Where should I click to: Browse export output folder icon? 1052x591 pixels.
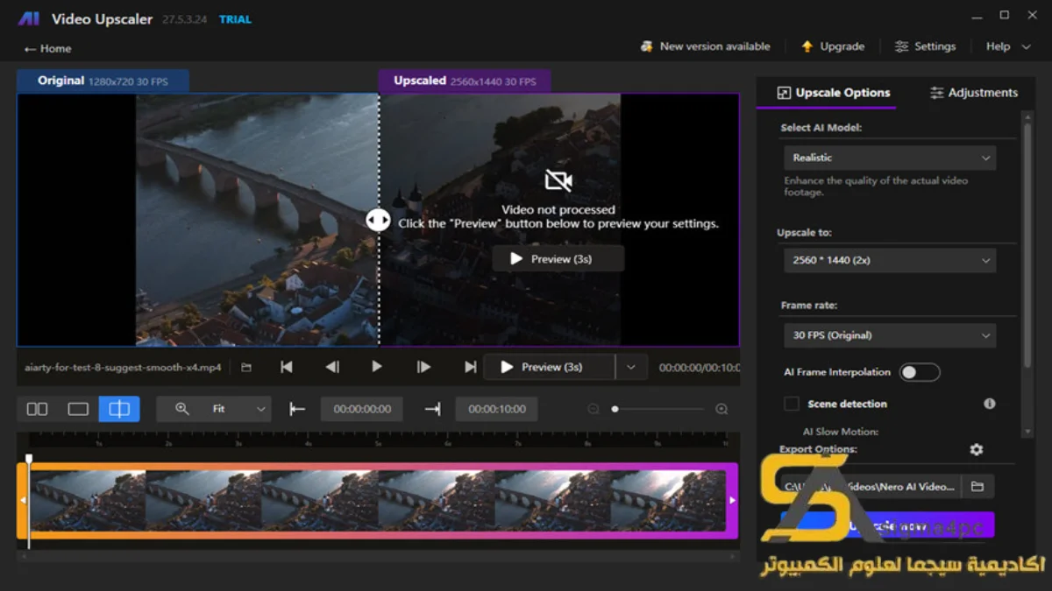977,487
